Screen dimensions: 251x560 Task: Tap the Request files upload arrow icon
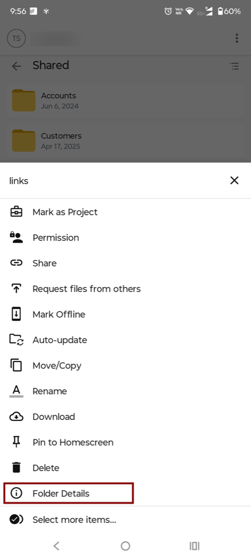click(16, 289)
